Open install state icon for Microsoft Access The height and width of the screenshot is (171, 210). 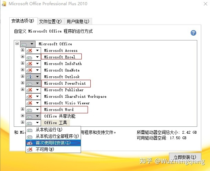pyautogui.click(x=29, y=50)
